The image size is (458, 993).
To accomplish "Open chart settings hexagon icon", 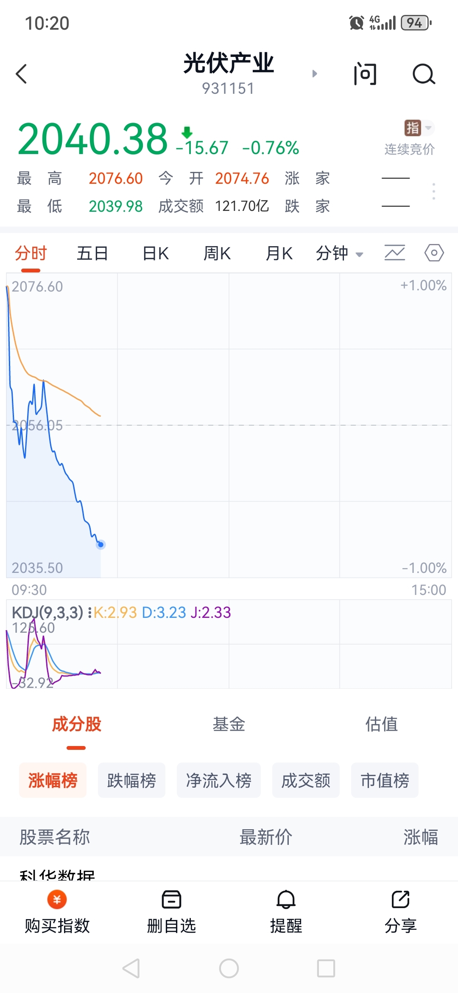I will click(x=434, y=253).
